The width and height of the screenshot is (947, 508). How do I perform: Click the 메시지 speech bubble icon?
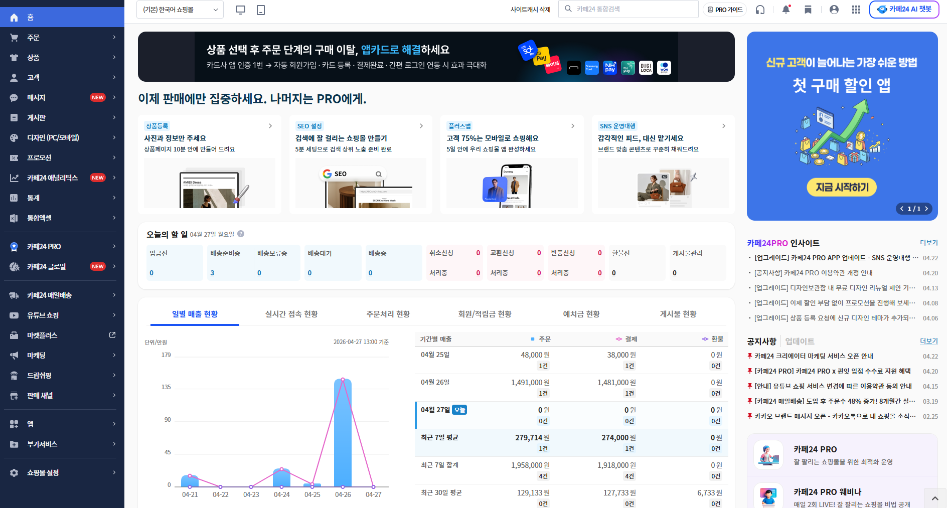[14, 98]
